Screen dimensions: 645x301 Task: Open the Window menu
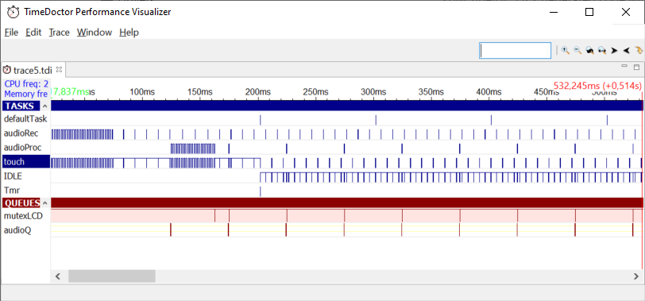tap(95, 33)
